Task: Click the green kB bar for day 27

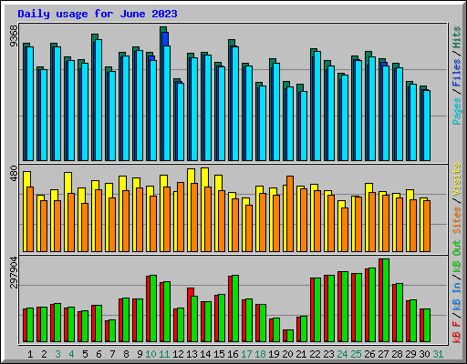Action: pos(386,300)
